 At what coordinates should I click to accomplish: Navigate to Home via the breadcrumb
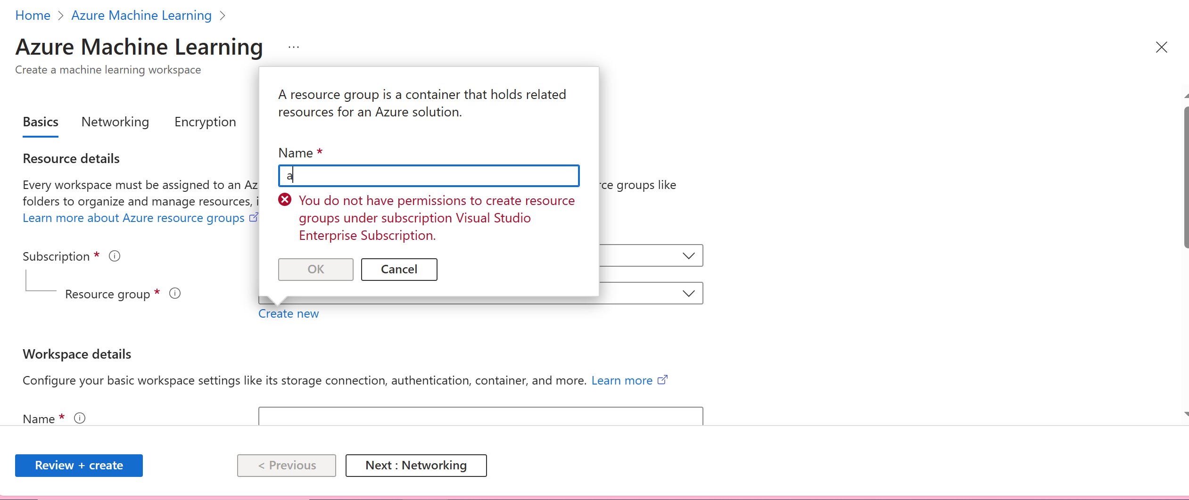click(x=33, y=15)
